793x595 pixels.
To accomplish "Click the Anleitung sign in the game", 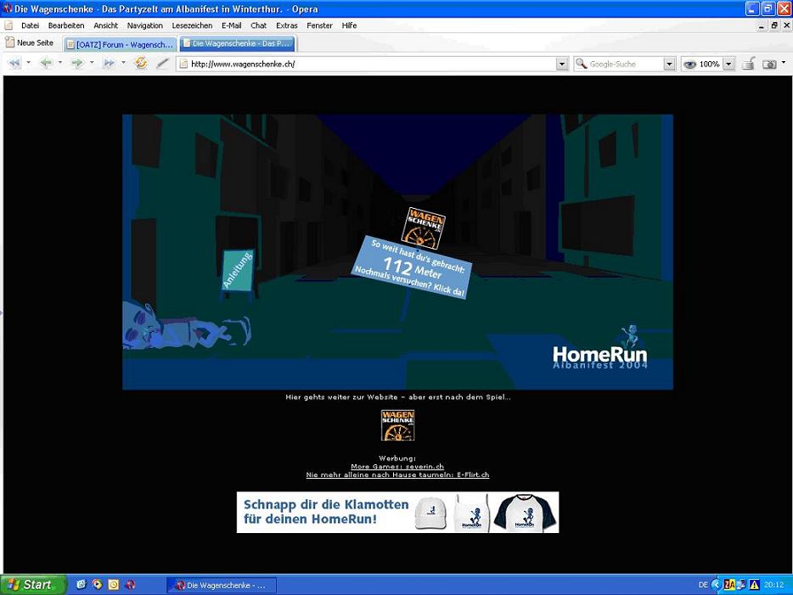I will [238, 270].
